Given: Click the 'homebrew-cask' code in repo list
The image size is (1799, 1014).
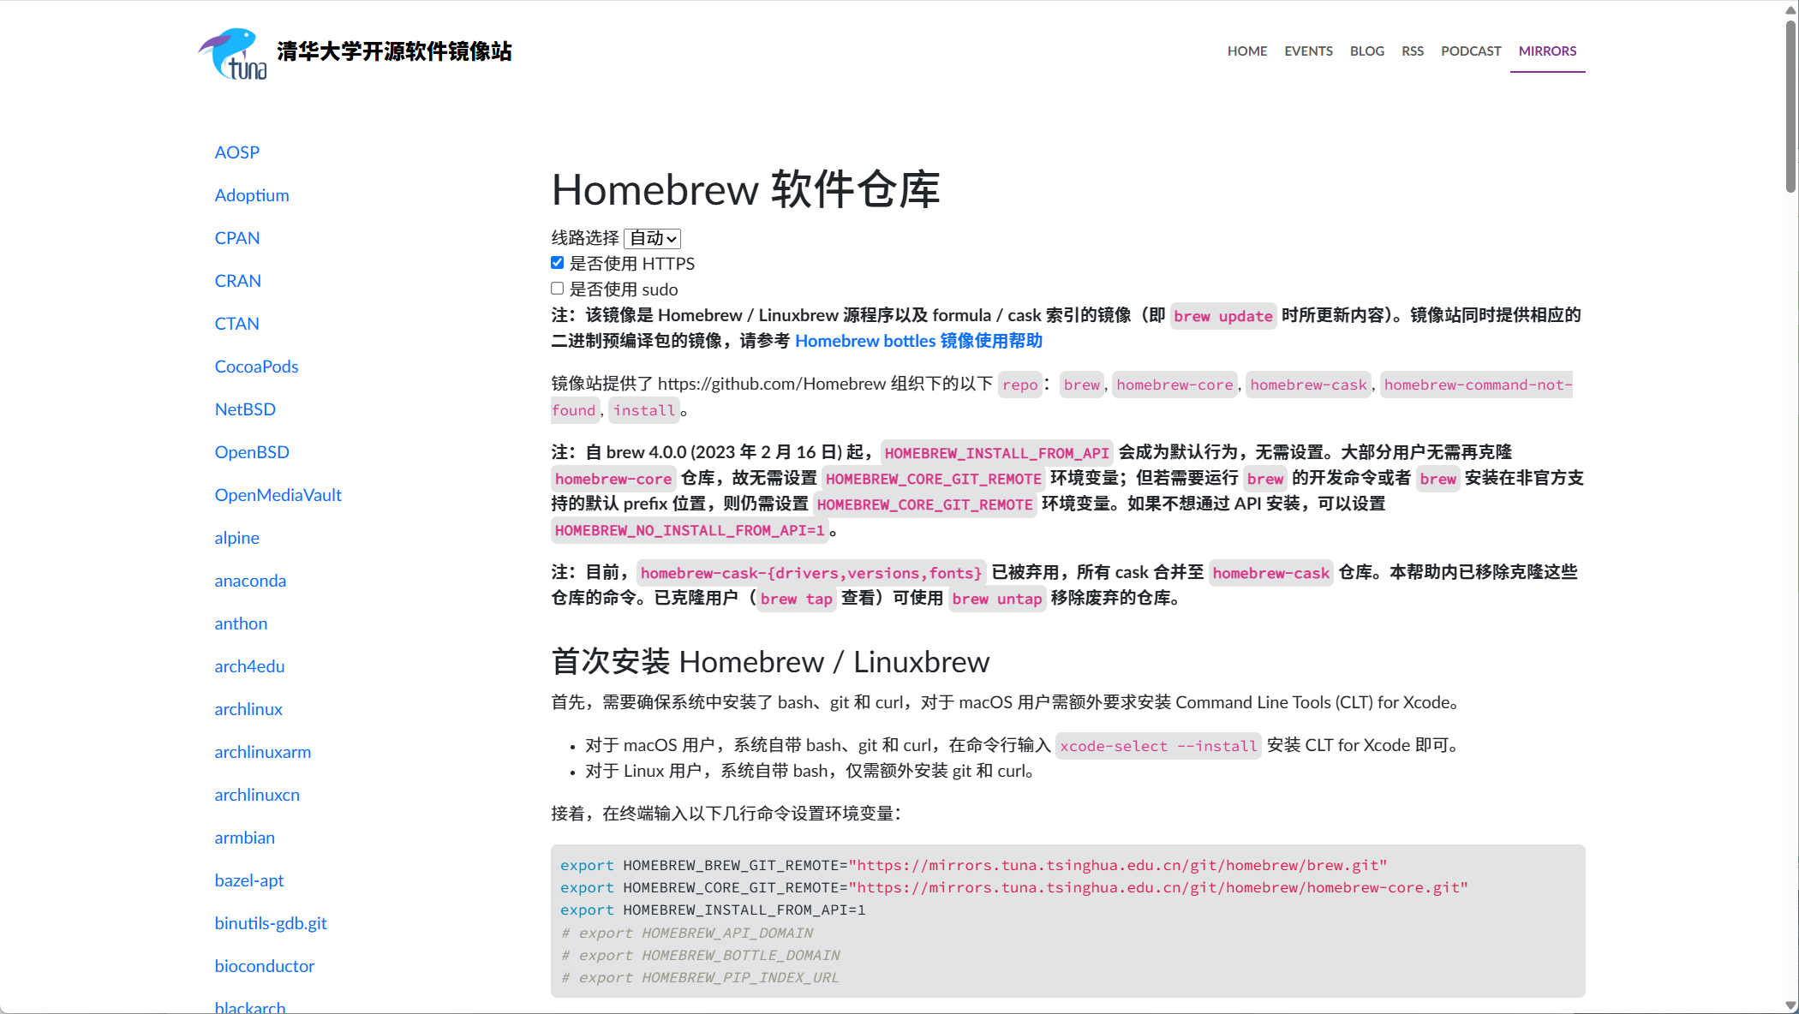Looking at the screenshot, I should [1308, 385].
